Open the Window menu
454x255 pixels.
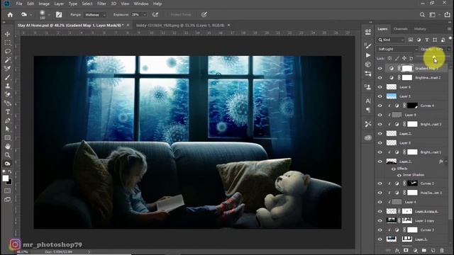tap(141, 4)
